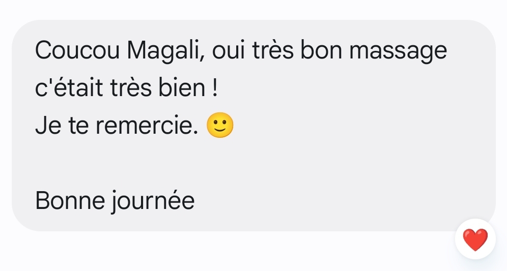This screenshot has width=507, height=271.
Task: Click the word "oui" in first line
Action: point(228,51)
